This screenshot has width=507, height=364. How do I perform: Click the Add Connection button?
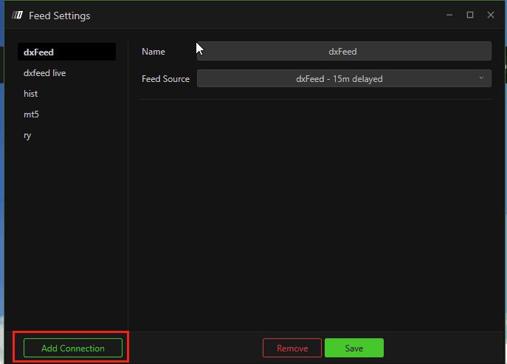73,348
